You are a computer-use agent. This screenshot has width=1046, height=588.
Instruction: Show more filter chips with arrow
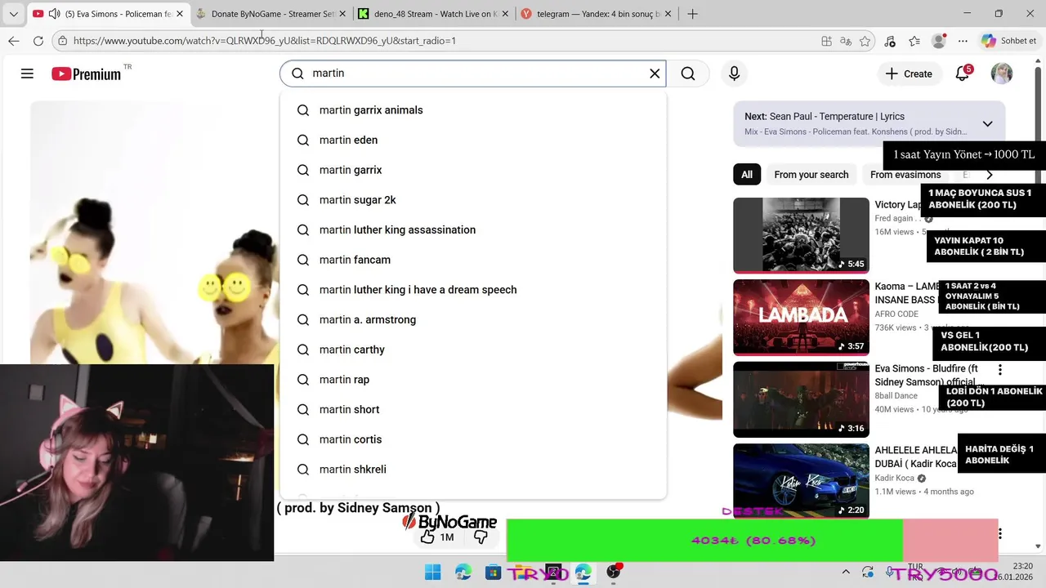tap(990, 175)
